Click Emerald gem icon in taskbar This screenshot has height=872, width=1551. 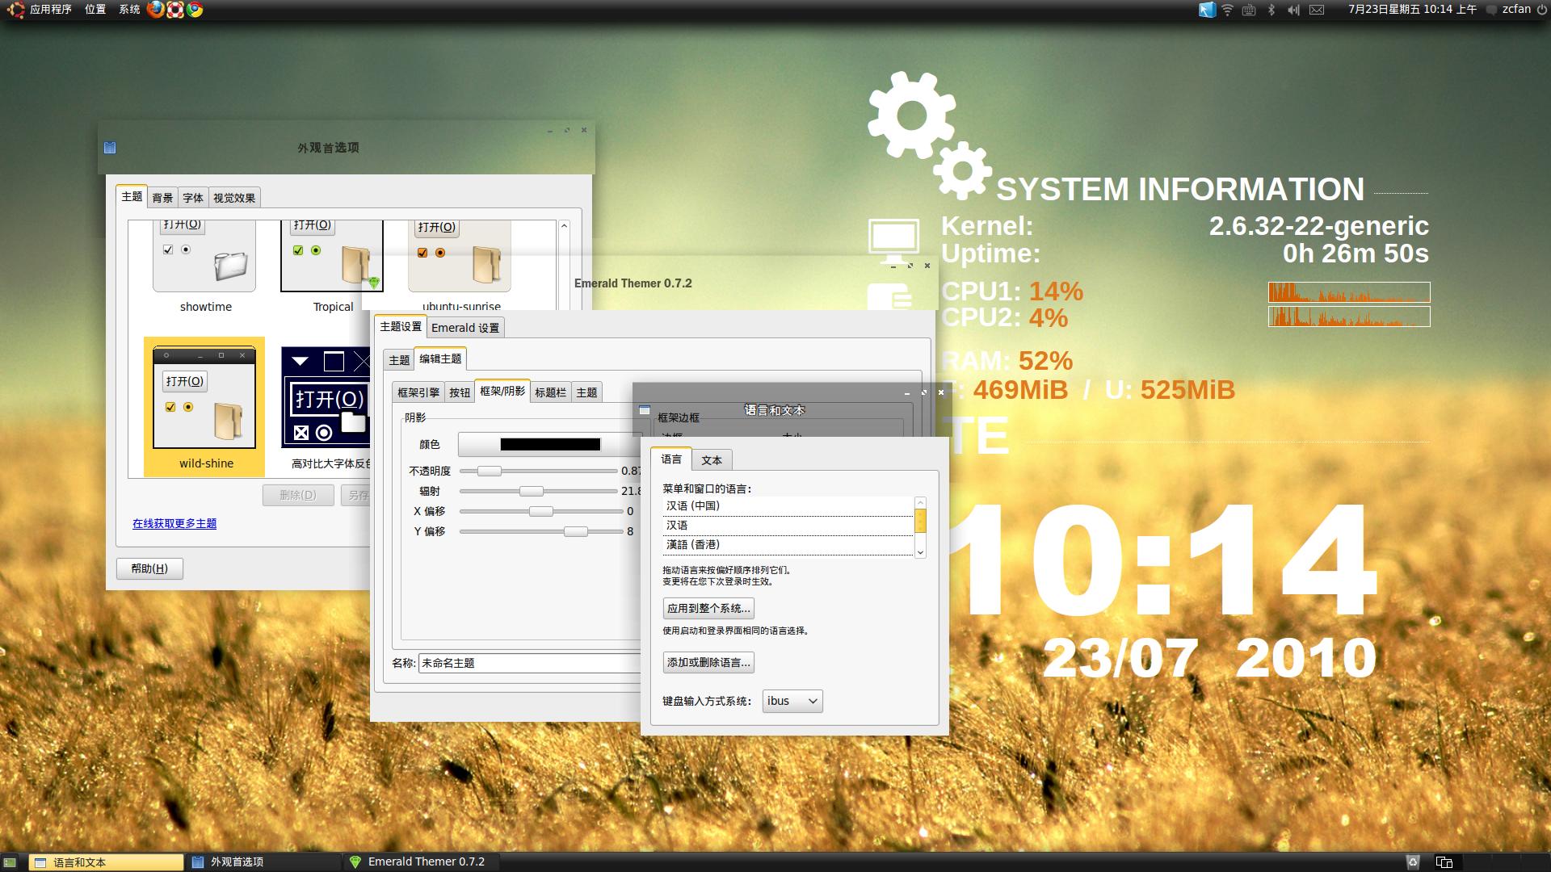point(355,862)
